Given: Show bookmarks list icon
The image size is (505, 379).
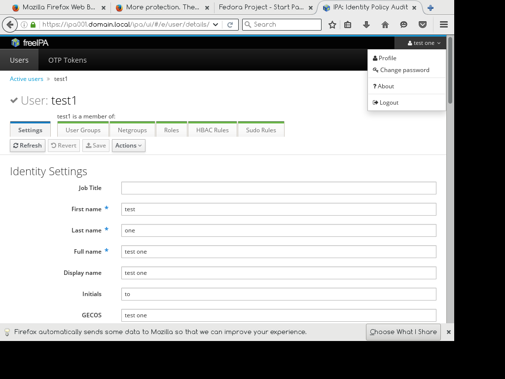Looking at the screenshot, I should click(348, 25).
